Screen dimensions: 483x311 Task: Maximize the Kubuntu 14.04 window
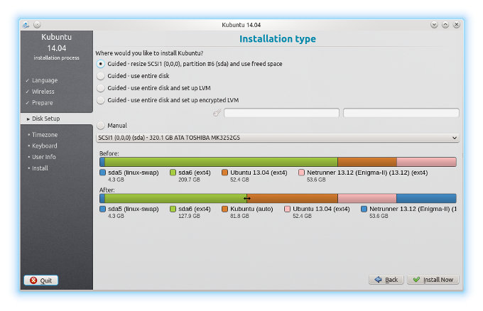445,25
